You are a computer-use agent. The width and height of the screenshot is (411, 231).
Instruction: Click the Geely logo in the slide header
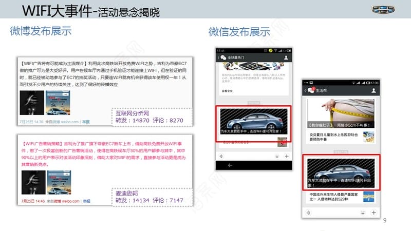click(x=383, y=9)
